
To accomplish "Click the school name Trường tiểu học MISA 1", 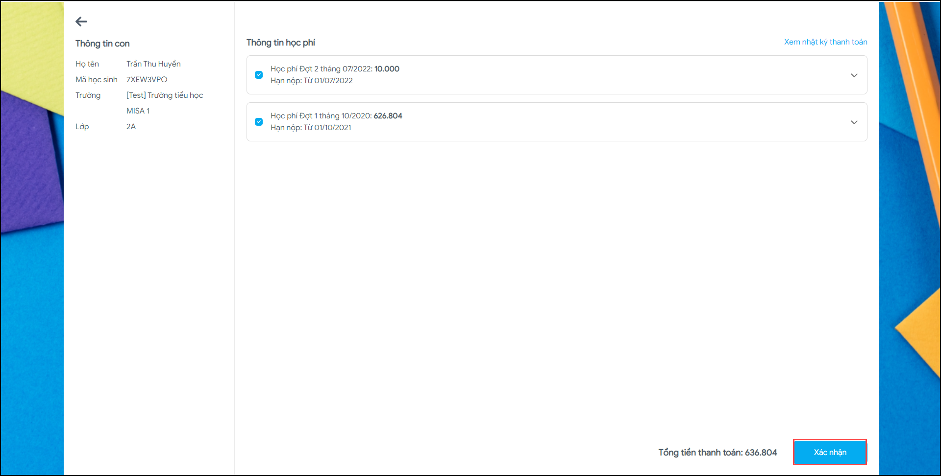I will 165,95.
